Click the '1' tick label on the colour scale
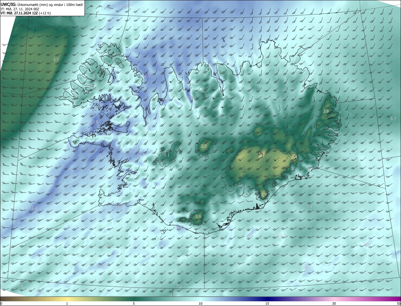This screenshot has height=306, width=401. (67, 303)
